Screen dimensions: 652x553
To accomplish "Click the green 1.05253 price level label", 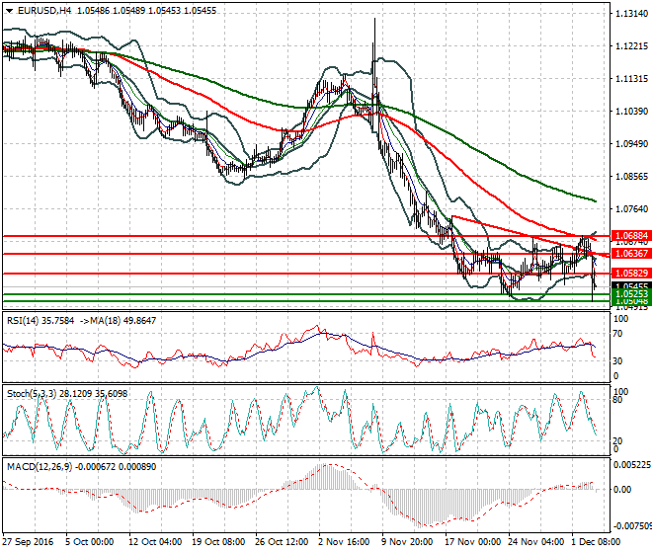I will click(631, 293).
